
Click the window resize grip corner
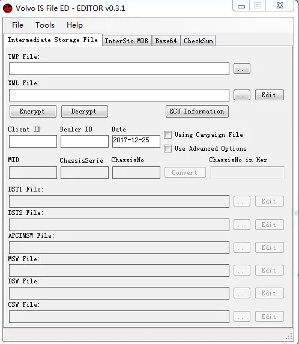289,336
